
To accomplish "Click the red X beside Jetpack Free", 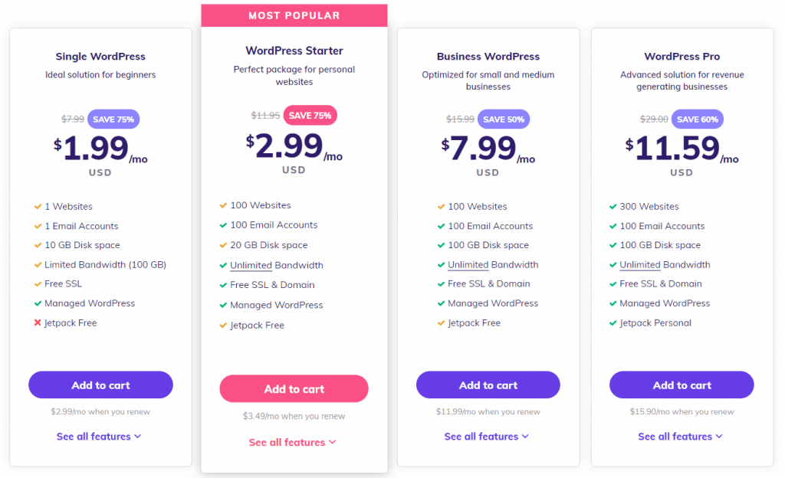I will [x=36, y=322].
